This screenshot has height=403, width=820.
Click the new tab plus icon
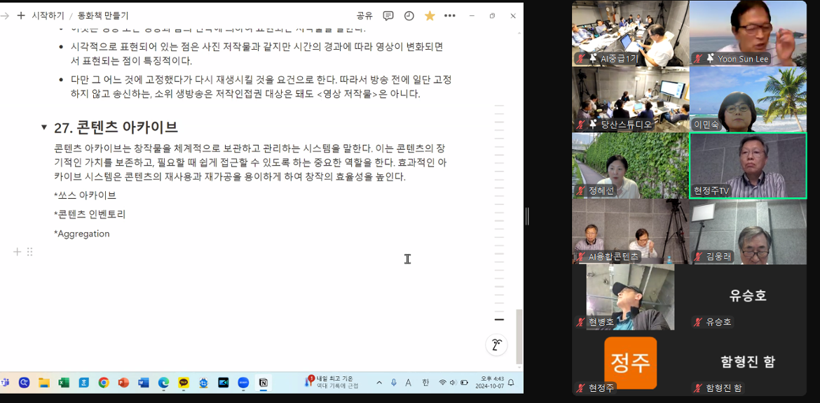click(20, 15)
